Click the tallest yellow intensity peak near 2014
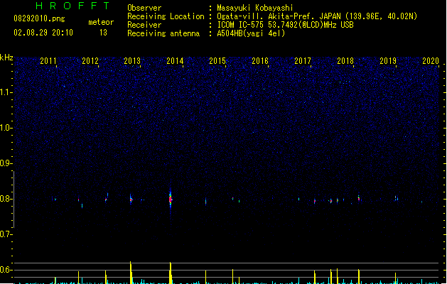Screen dimensions: 447x284 coord(171,273)
